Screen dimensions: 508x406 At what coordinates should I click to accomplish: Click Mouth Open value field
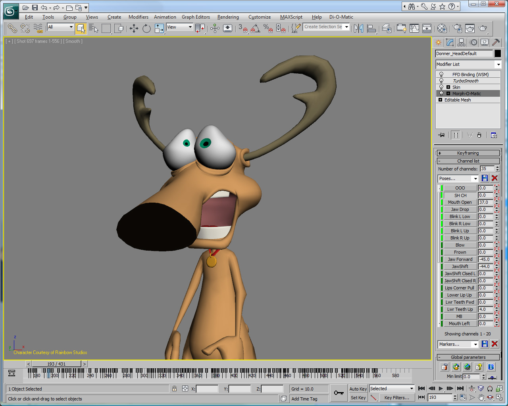[486, 202]
